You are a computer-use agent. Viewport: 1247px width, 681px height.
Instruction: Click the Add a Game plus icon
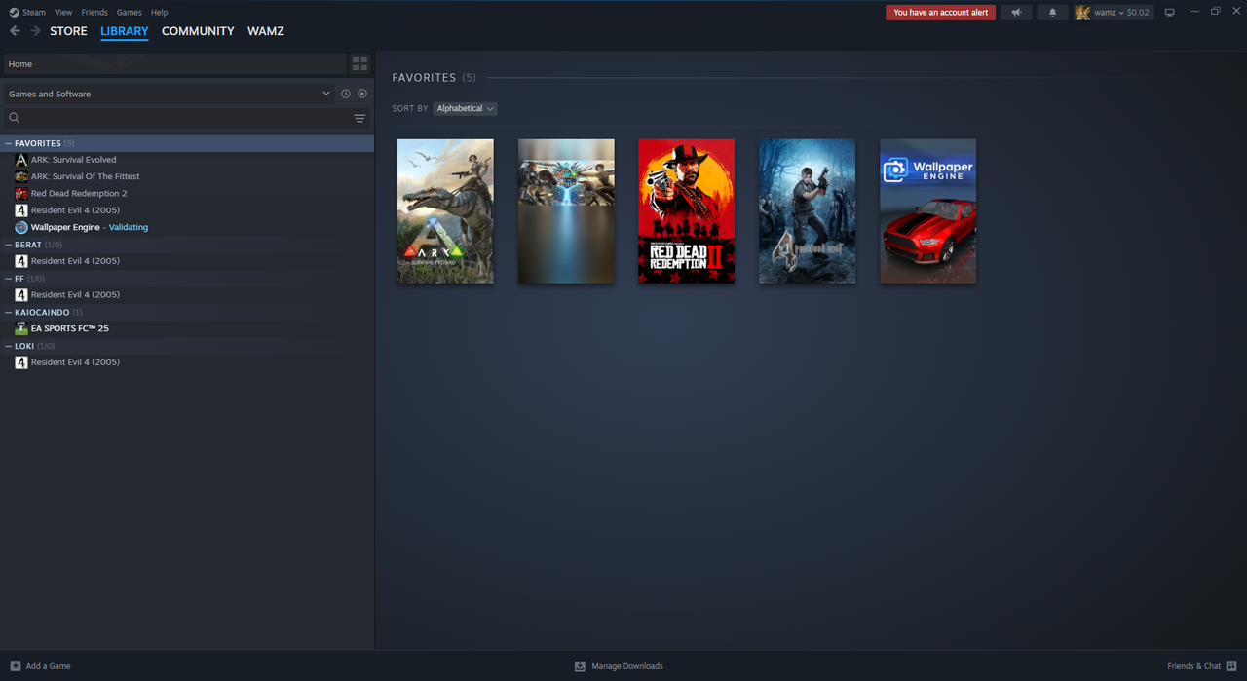click(x=15, y=666)
